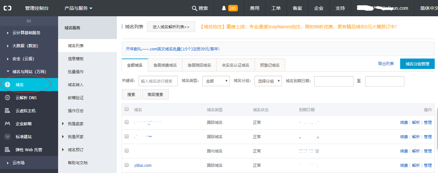438x173 pixels.
Task: Toggle the select-all checkbox in table header
Action: click(127, 109)
